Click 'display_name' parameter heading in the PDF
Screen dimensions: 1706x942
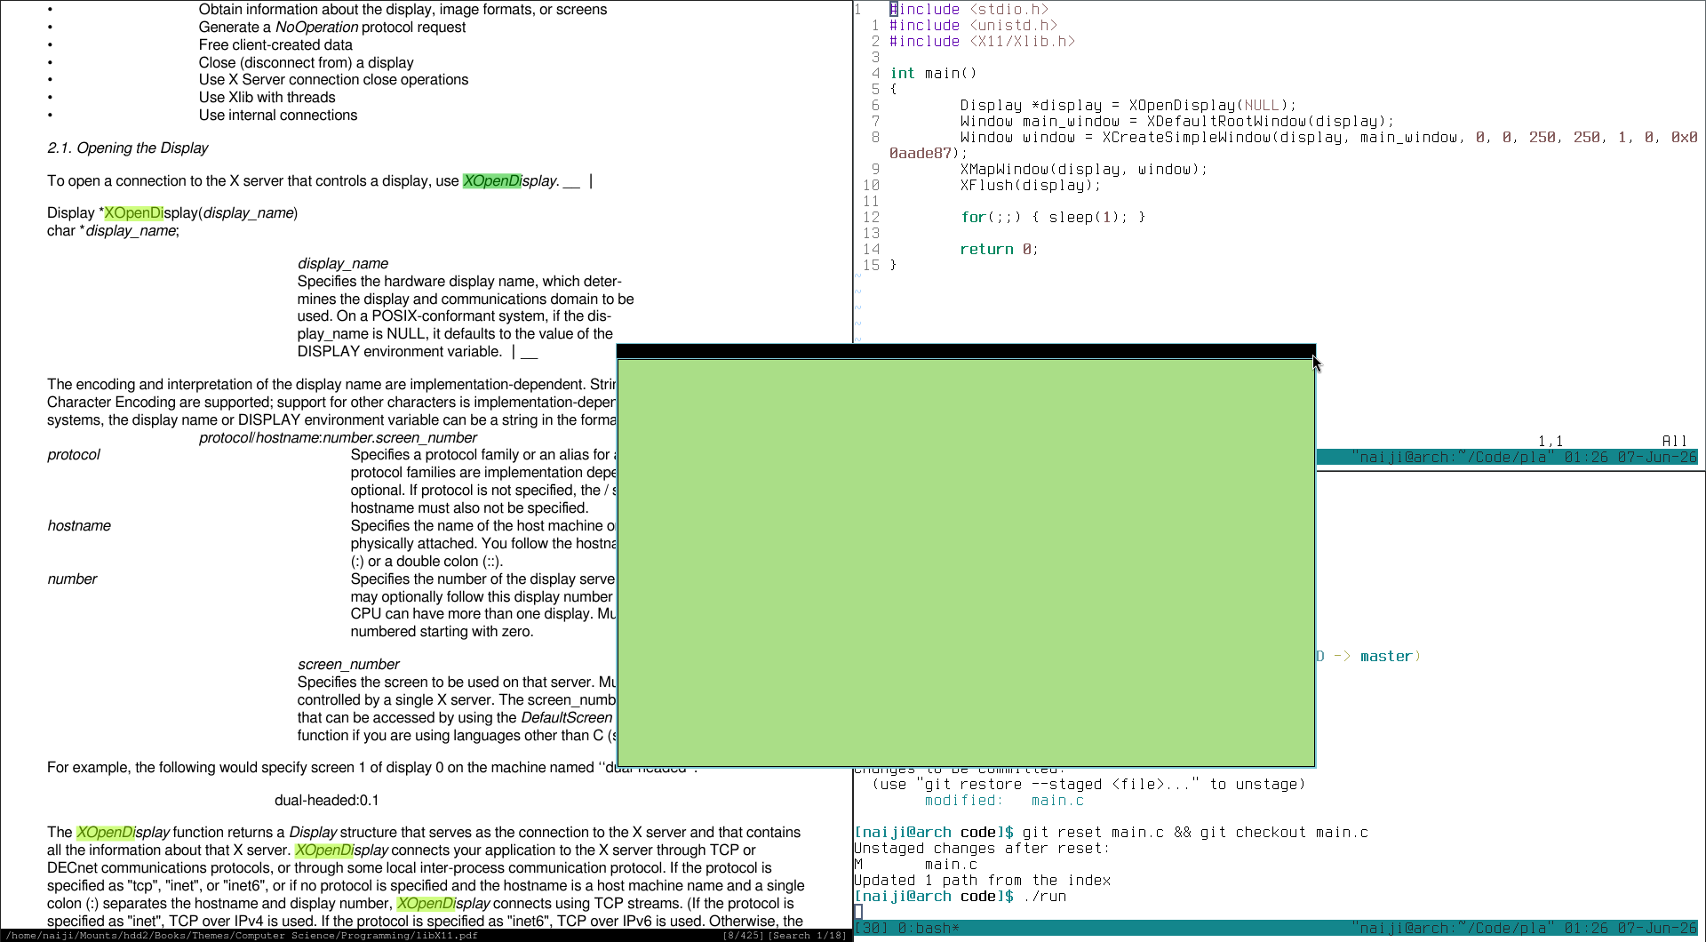click(343, 264)
